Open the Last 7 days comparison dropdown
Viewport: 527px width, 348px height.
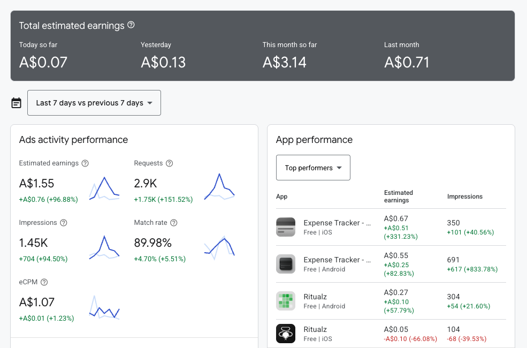tap(94, 103)
